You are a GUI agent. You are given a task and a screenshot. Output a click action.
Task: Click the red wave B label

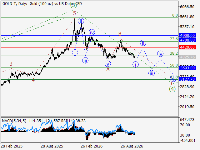pyautogui.click(x=120, y=34)
